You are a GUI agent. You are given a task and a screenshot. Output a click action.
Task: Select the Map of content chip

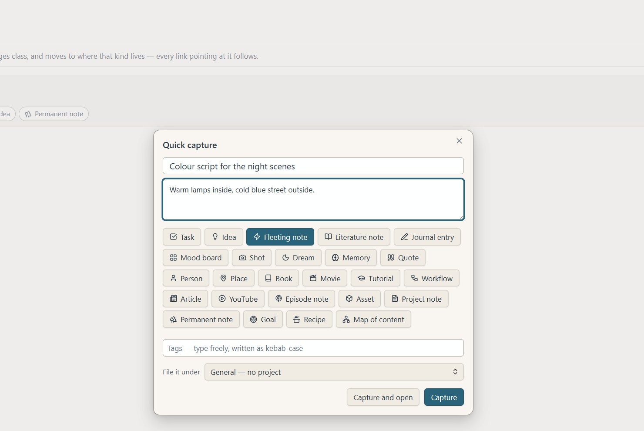[x=373, y=319]
